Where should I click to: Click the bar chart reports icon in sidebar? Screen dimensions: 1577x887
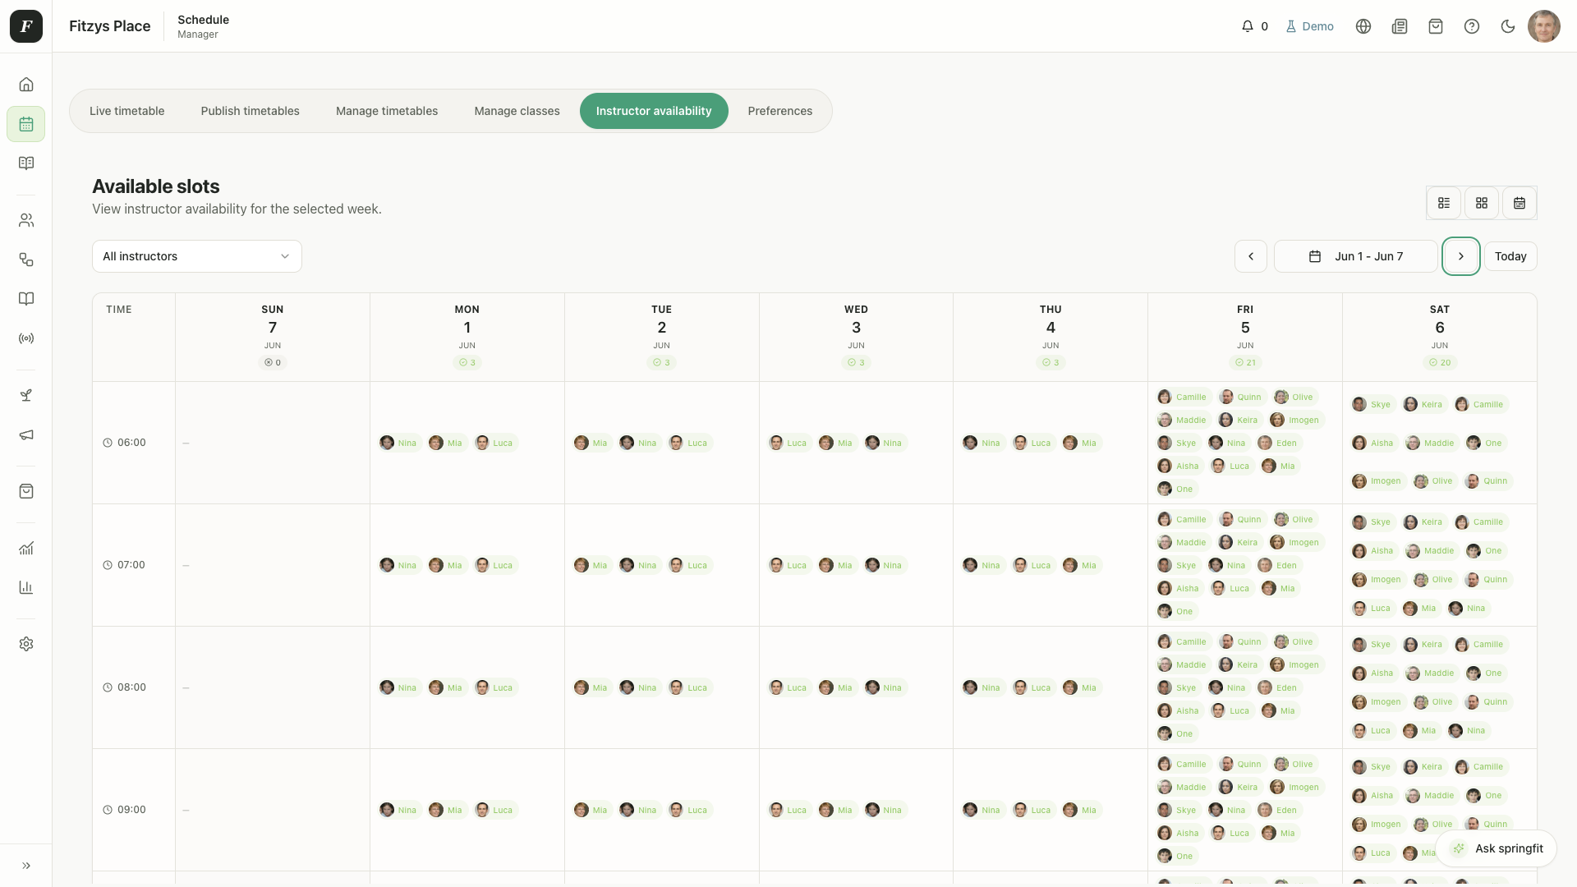(26, 587)
